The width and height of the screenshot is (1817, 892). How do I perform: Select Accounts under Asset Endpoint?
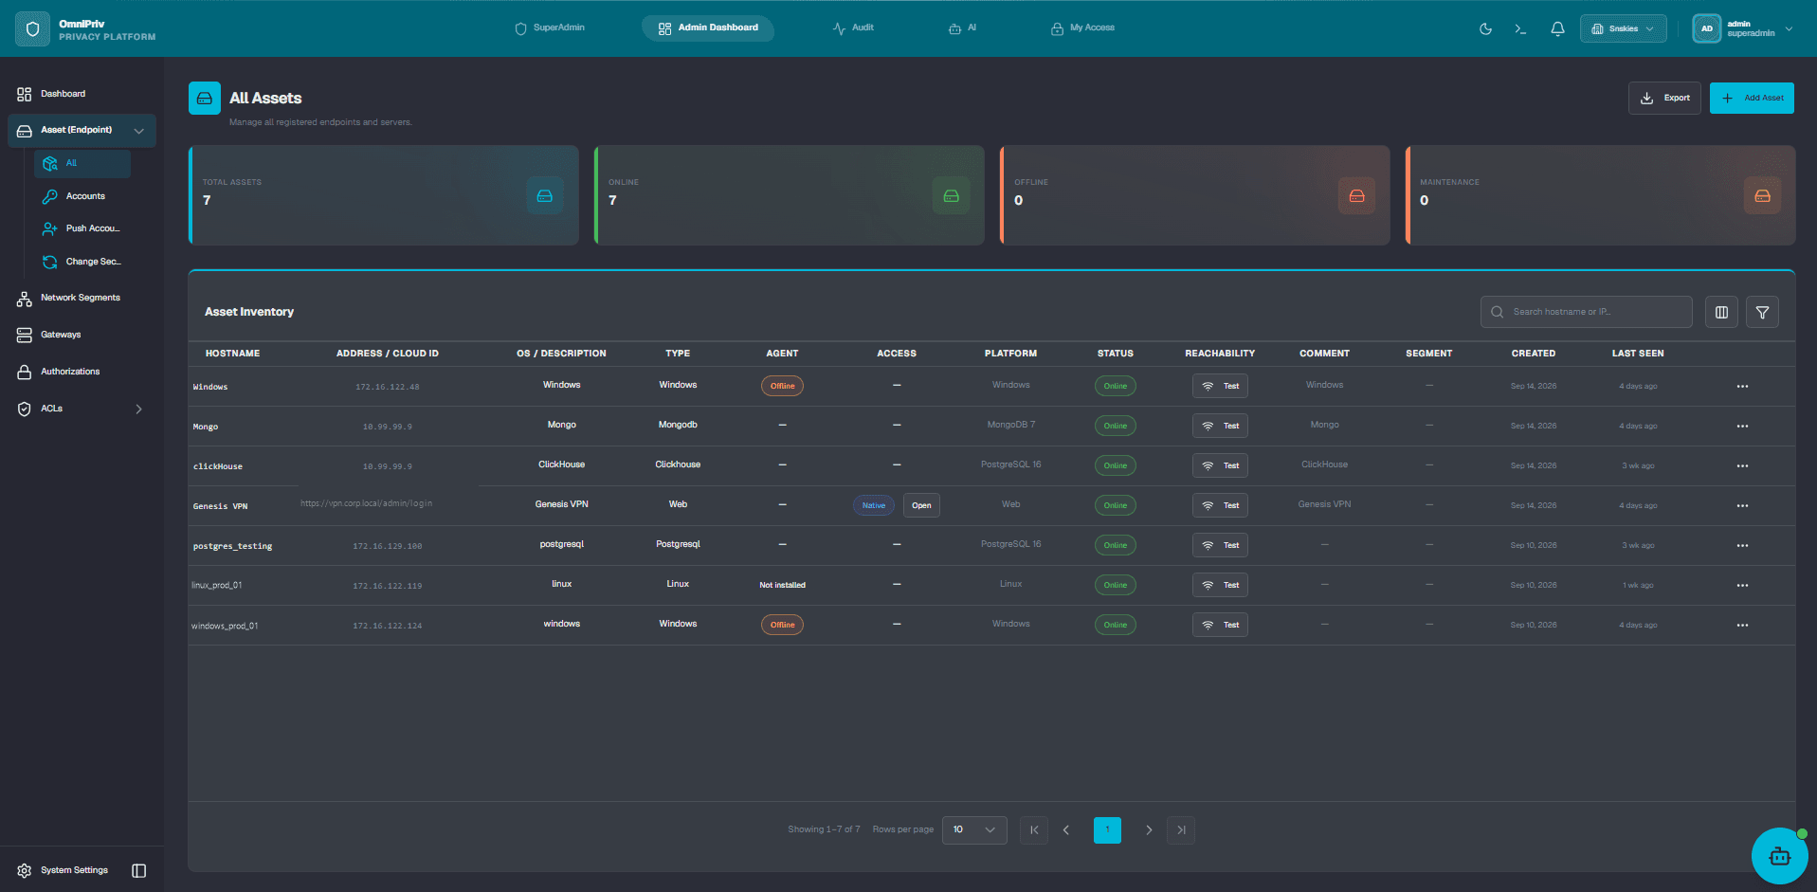pyautogui.click(x=82, y=196)
